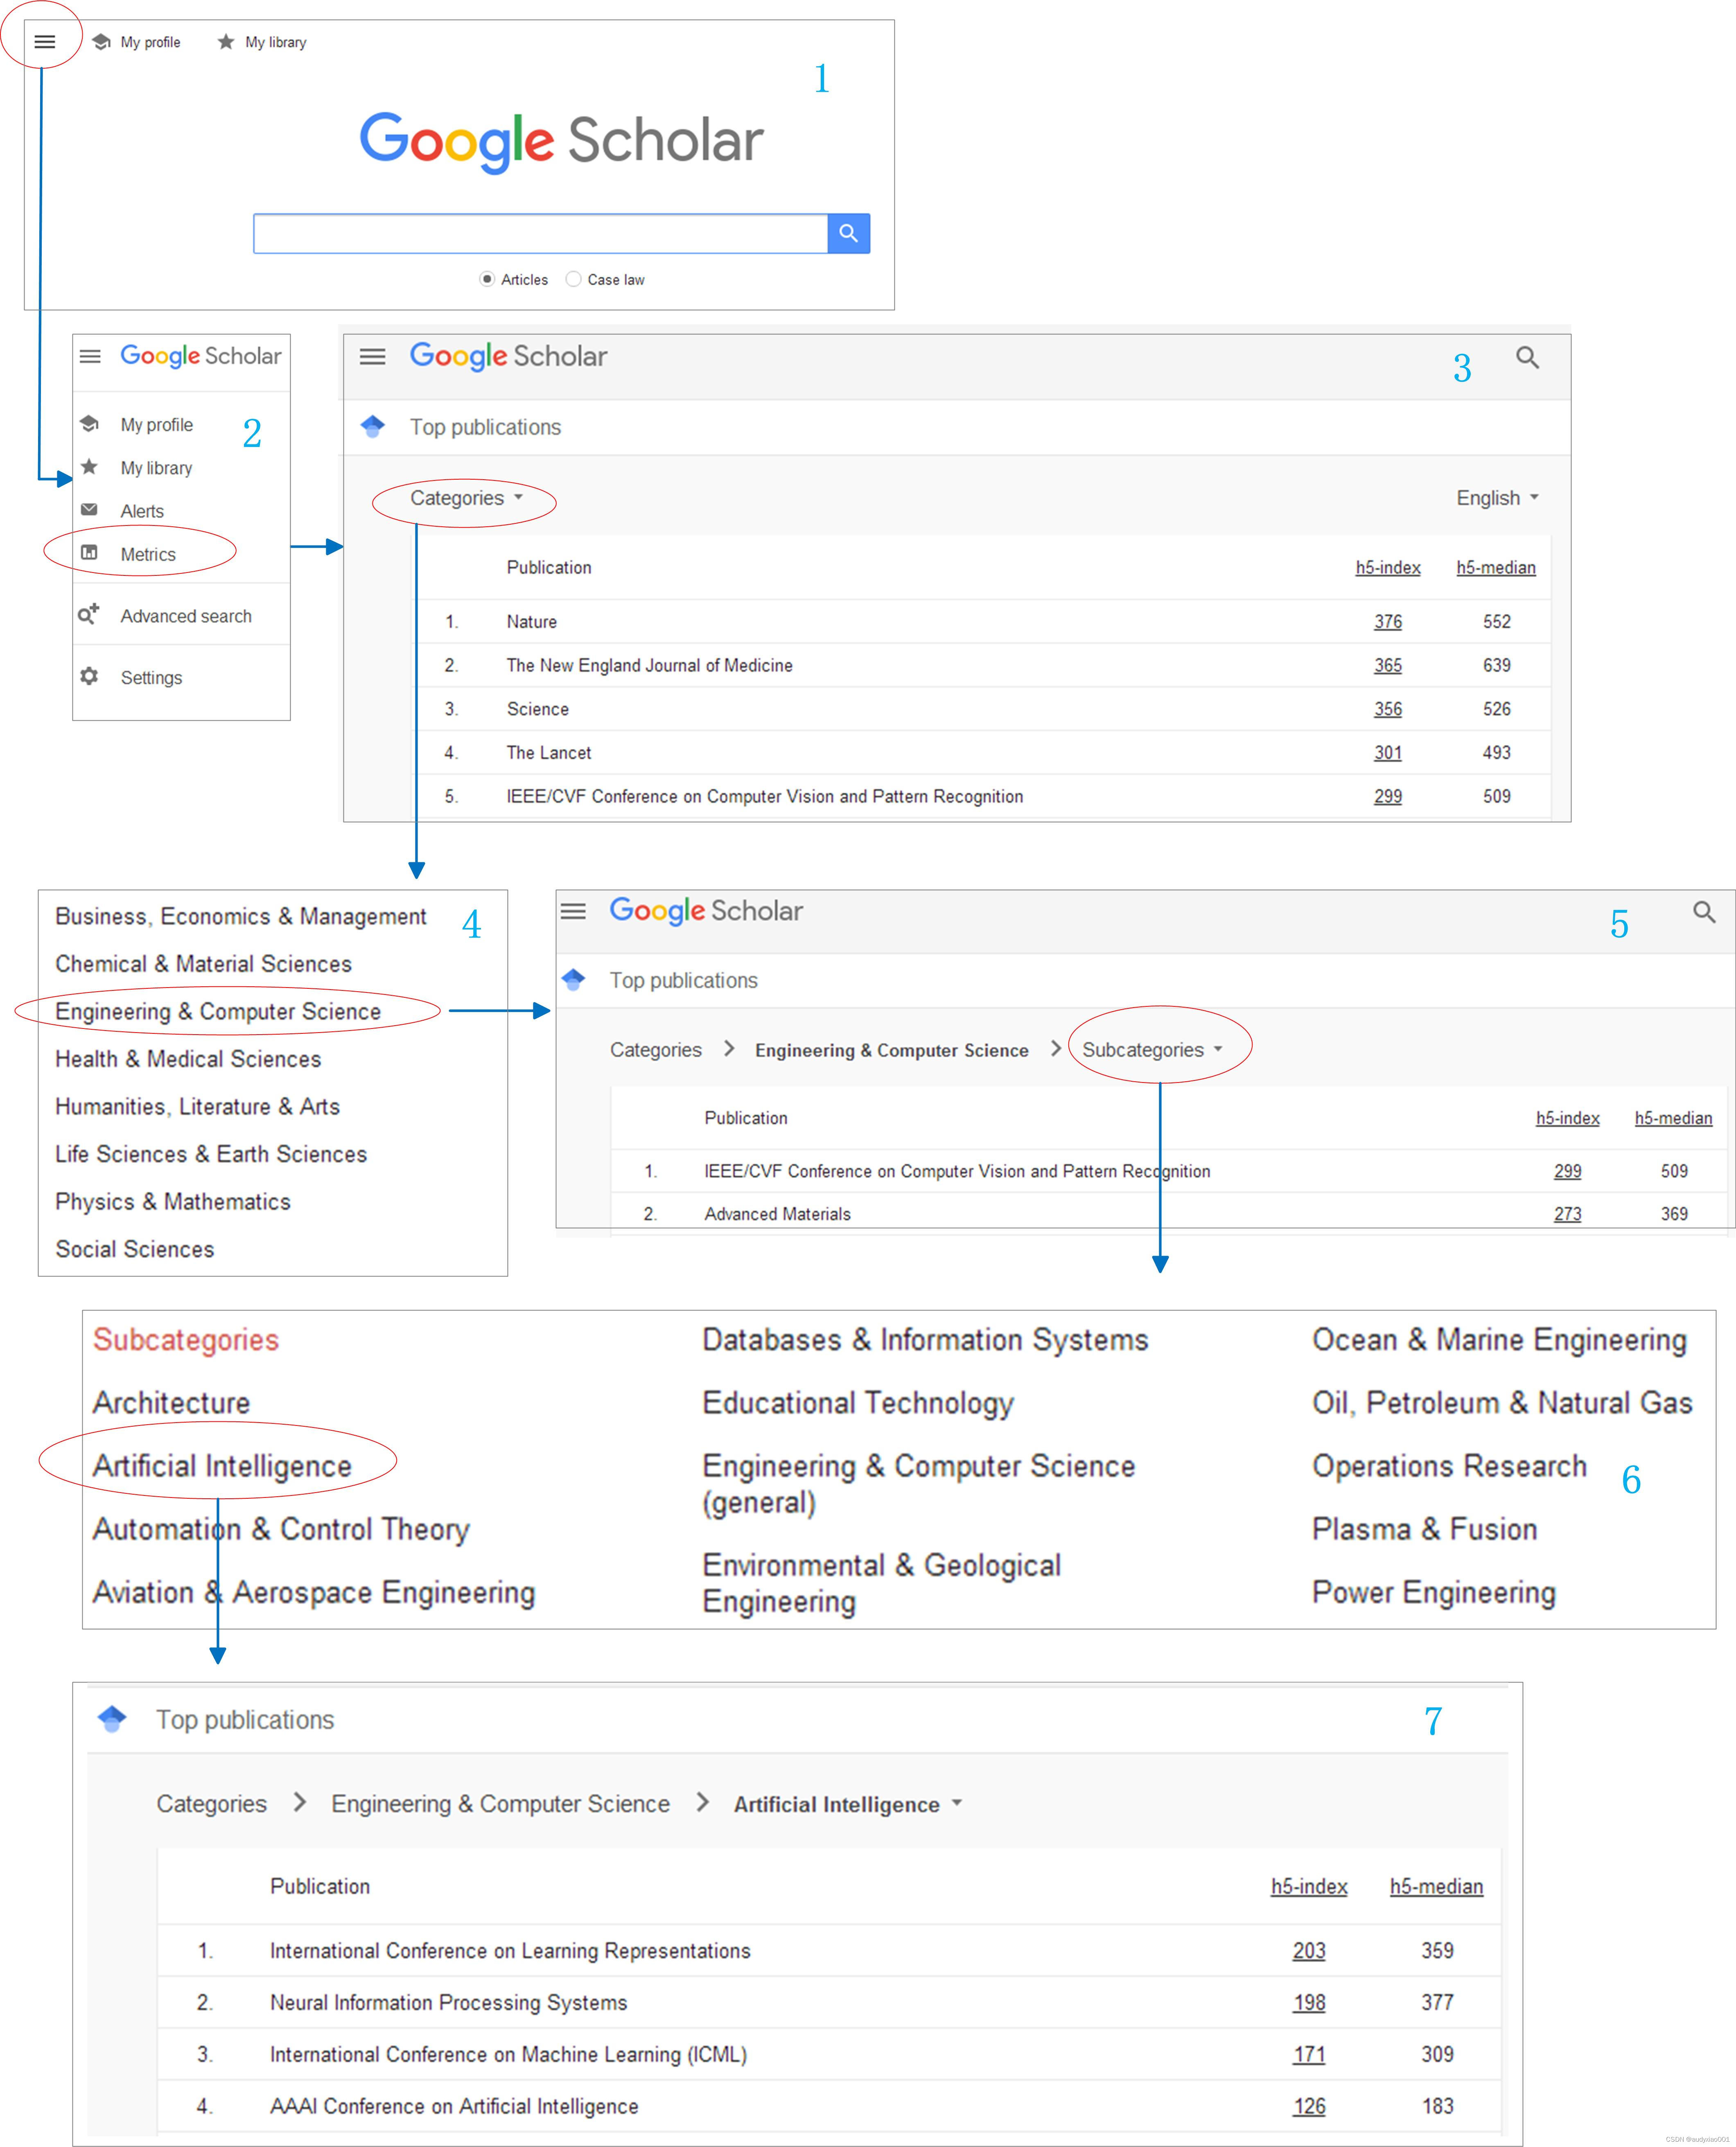1736x2147 pixels.
Task: Select the Articles radio button
Action: point(487,279)
